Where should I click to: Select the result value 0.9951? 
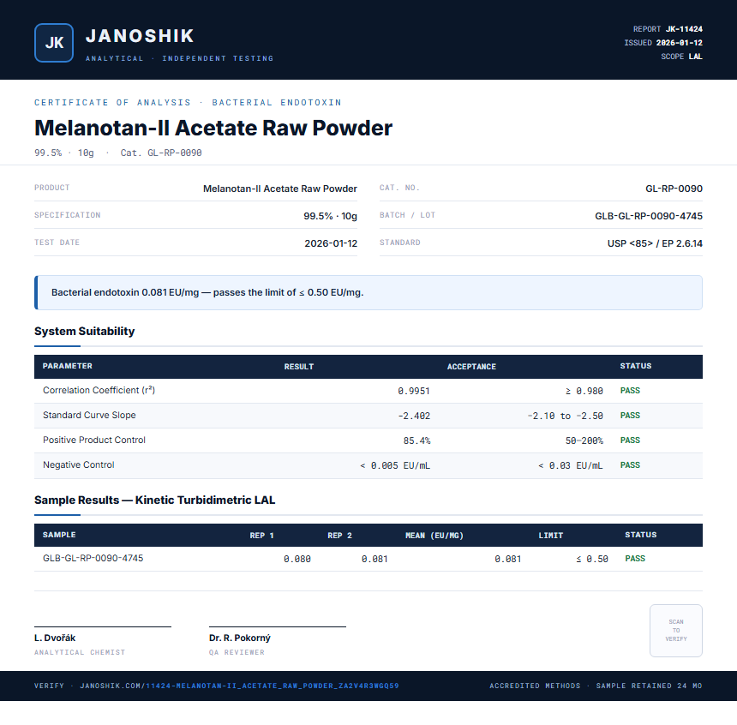(x=414, y=391)
